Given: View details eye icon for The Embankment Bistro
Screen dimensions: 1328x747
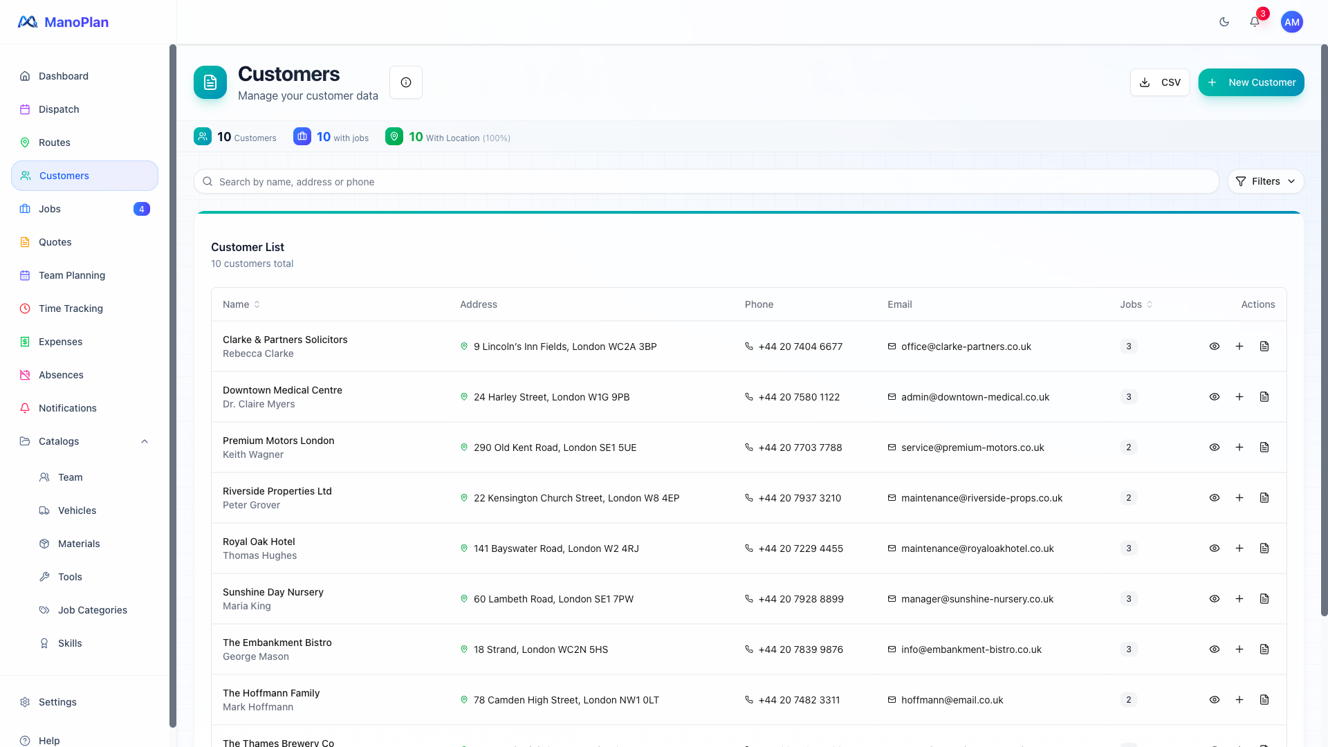Looking at the screenshot, I should click(x=1215, y=649).
